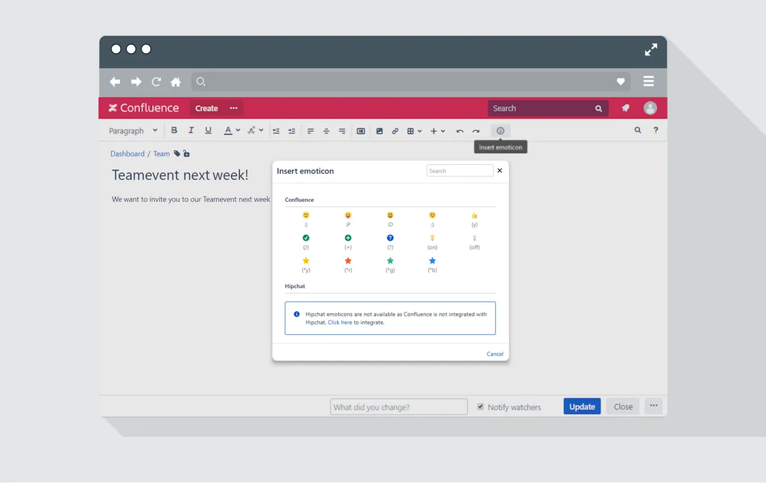Click the Confluence header Search box

click(548, 108)
